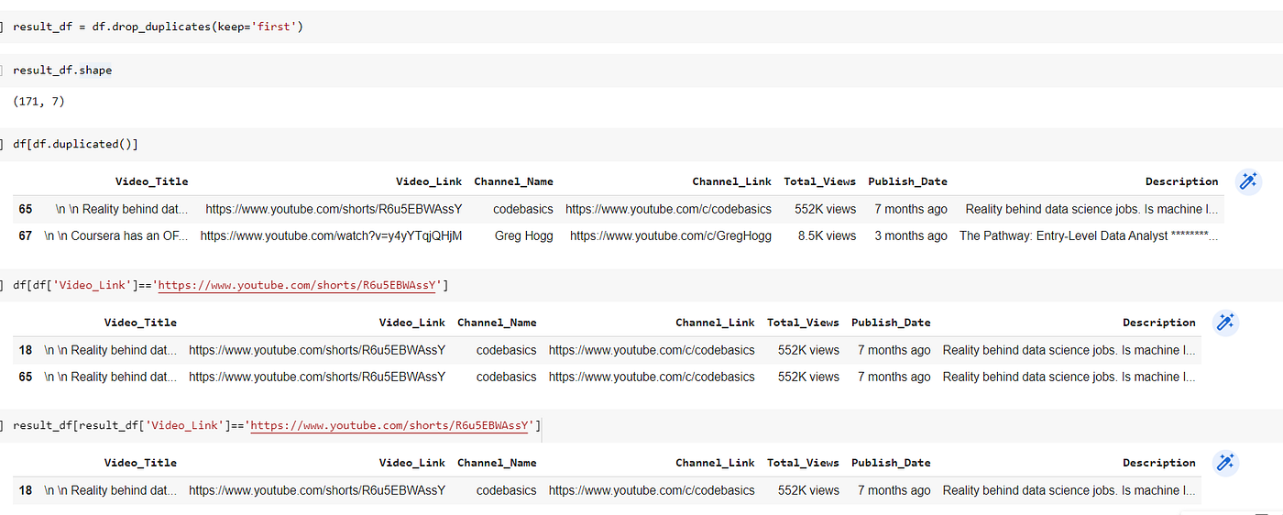Select the youtube.com/watch?v=y4yYTqjQHjM link cell
This screenshot has width=1283, height=515.
point(331,236)
